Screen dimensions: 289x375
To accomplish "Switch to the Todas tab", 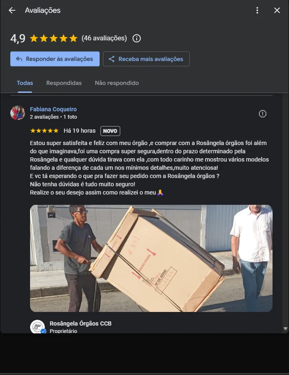I will [x=25, y=83].
